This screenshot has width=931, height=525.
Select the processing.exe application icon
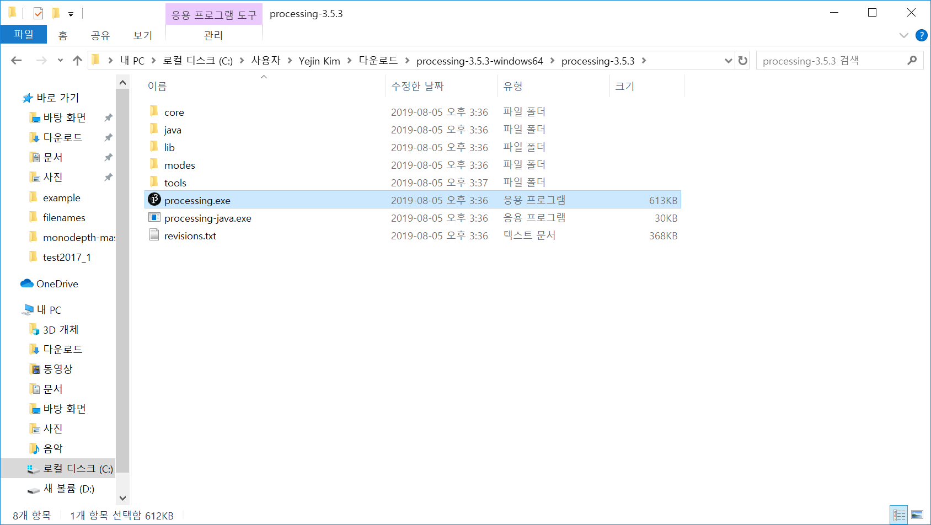coord(154,200)
